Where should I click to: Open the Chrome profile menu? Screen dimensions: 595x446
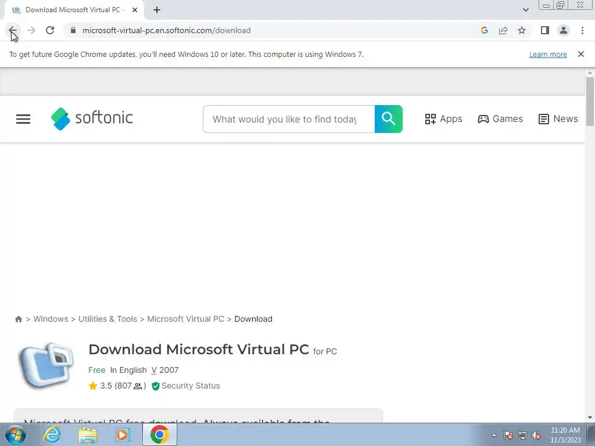(564, 30)
